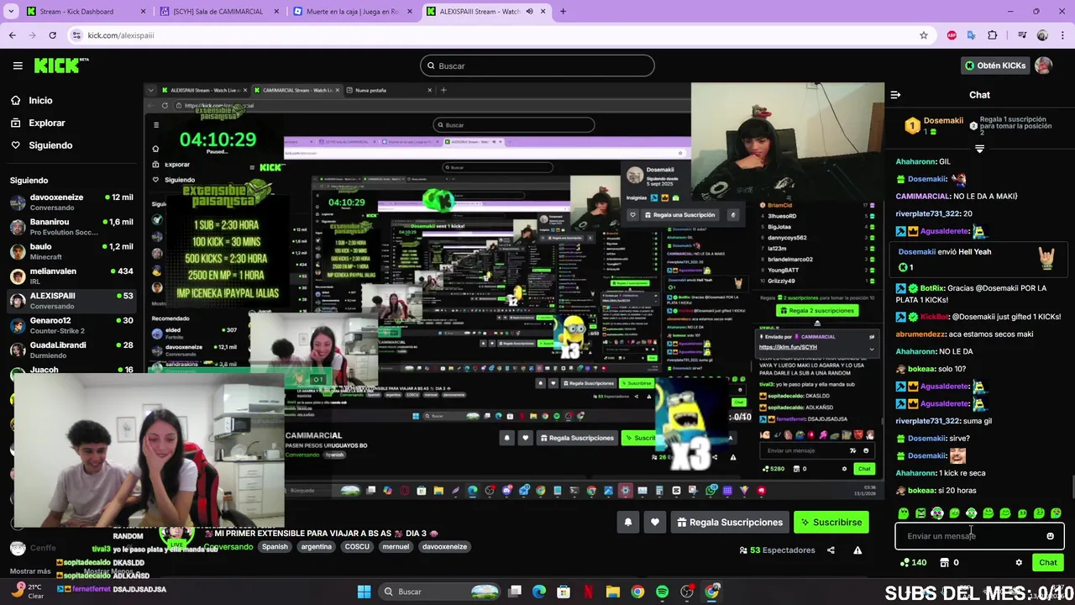This screenshot has height=605, width=1075.
Task: Open Spotify from the taskbar
Action: click(x=663, y=592)
